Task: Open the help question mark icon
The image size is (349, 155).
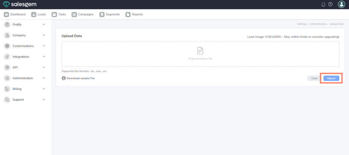Action: coord(330,4)
